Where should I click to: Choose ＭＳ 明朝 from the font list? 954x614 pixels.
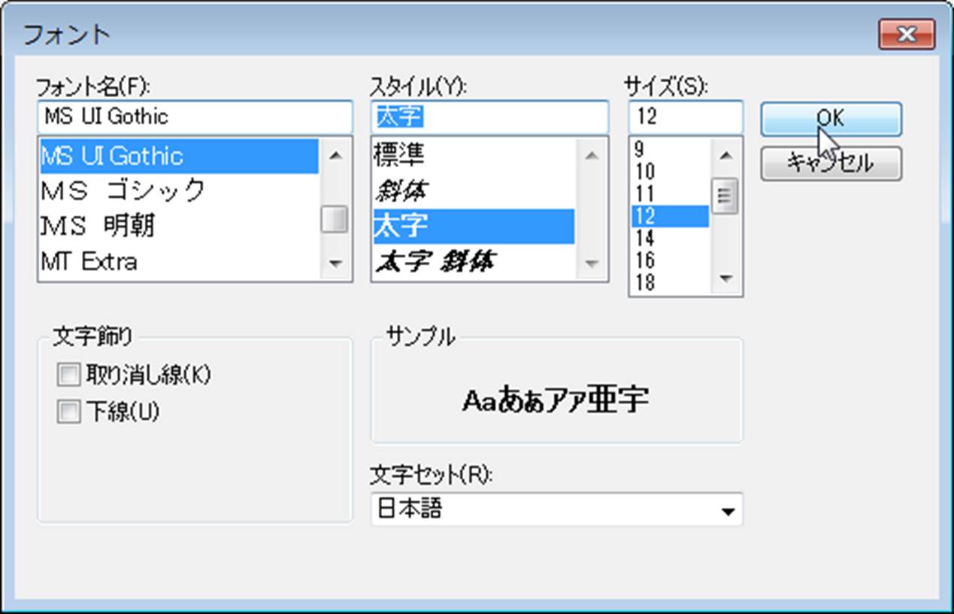[x=98, y=226]
